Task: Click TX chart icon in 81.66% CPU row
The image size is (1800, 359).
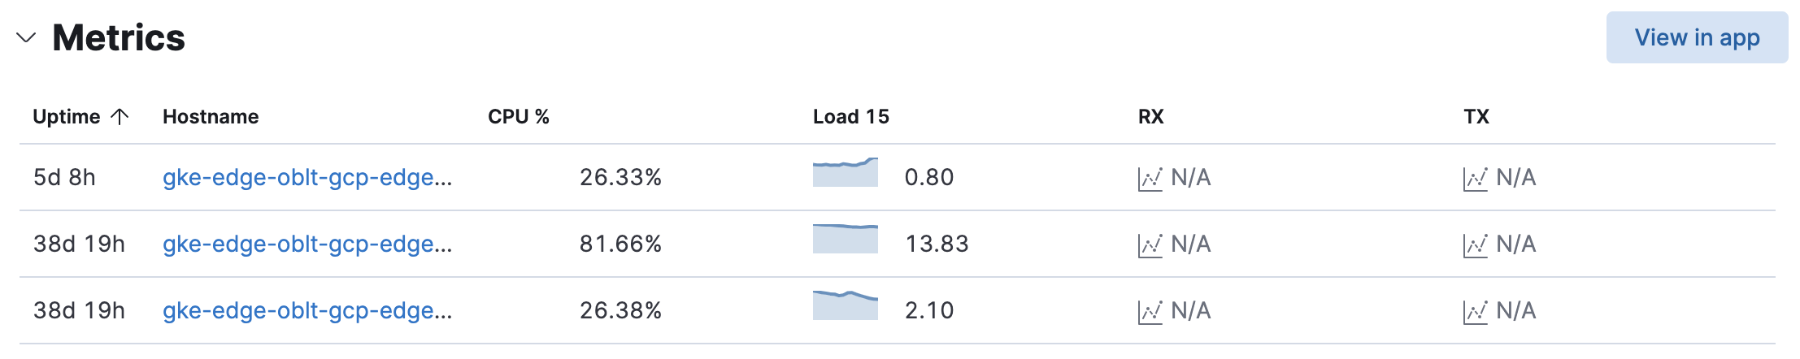Action: pos(1475,244)
